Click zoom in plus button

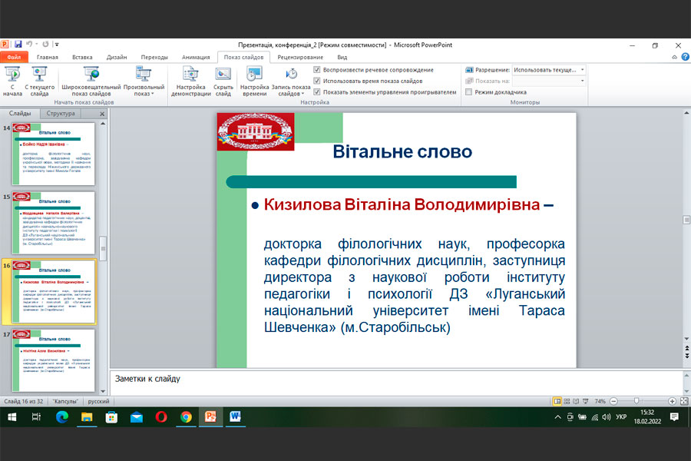click(x=672, y=401)
